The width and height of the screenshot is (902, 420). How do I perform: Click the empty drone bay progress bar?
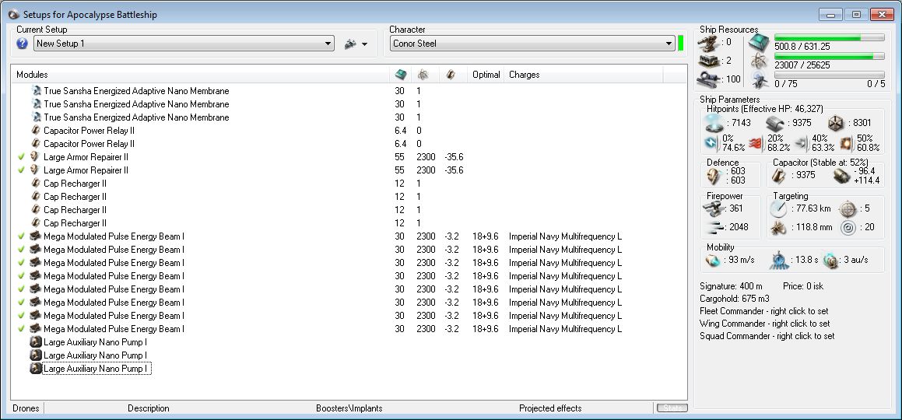click(x=829, y=75)
